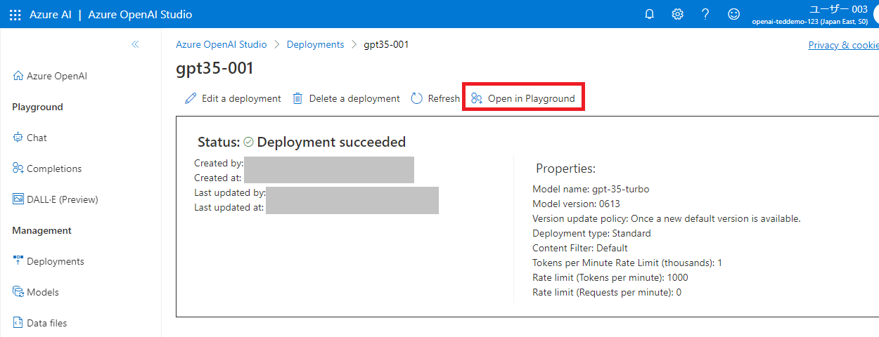Open the notifications bell icon

coord(649,14)
